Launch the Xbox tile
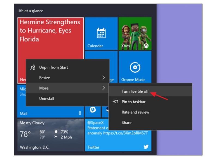Screen dimensions: 218x160 135,33
